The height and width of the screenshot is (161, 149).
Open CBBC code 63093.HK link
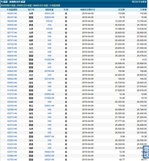coord(12,136)
